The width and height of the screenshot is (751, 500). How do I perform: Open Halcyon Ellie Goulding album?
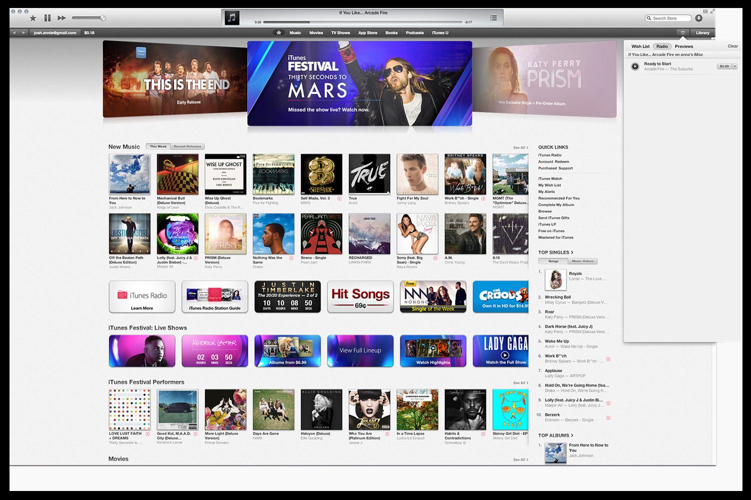point(321,410)
